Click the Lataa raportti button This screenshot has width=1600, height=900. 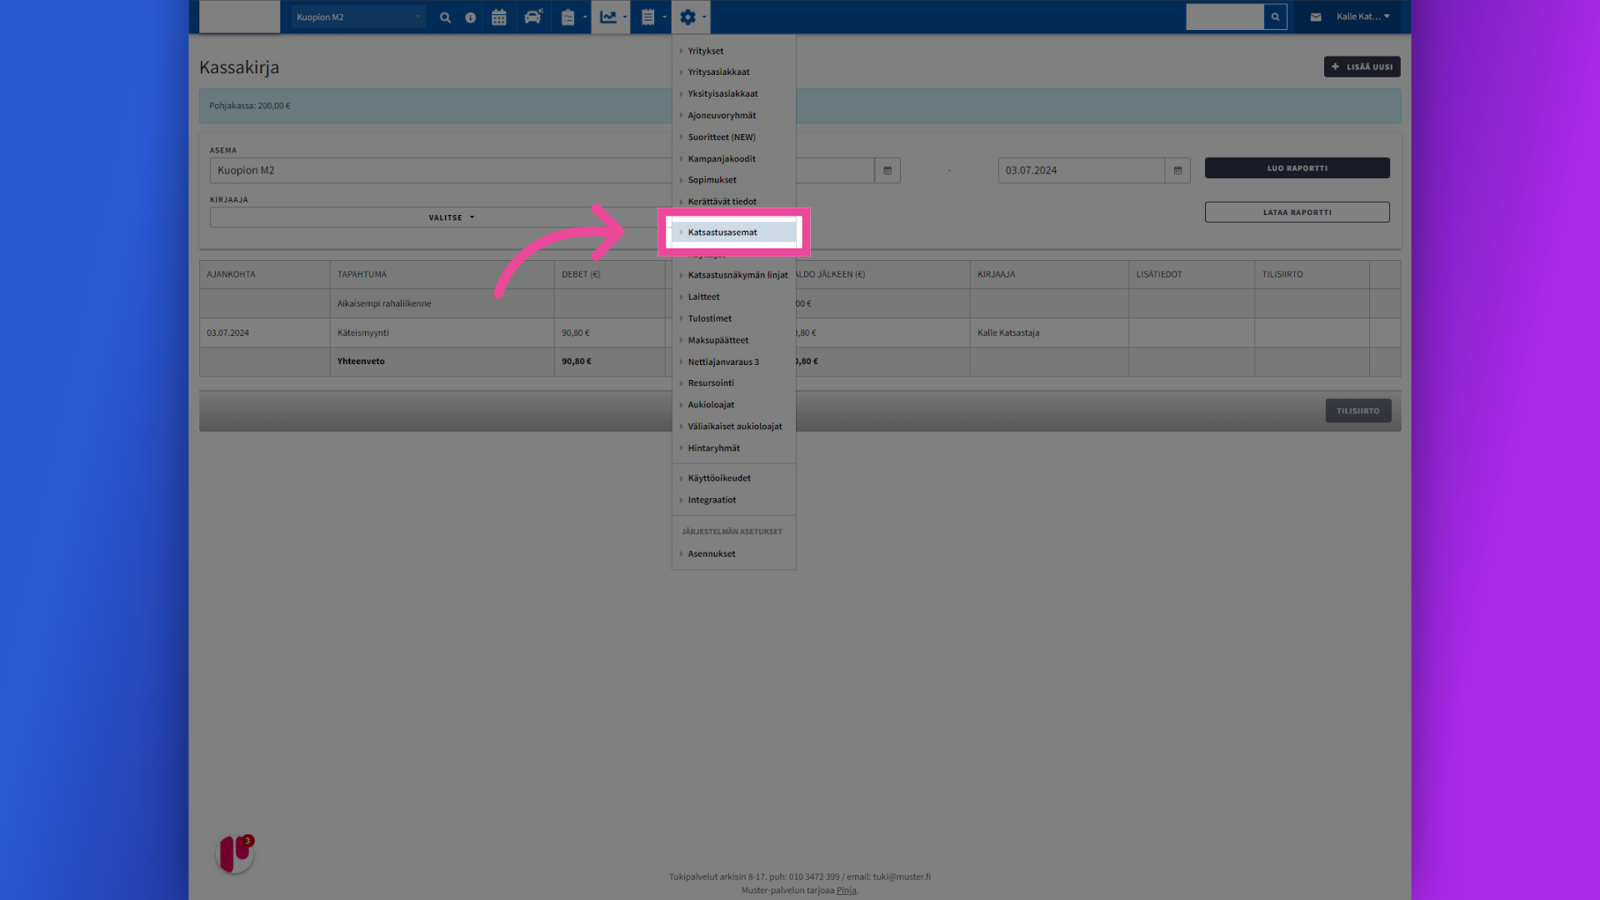point(1297,212)
